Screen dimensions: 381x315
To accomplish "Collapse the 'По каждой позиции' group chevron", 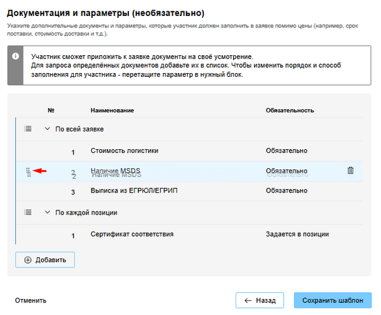I will pos(46,212).
